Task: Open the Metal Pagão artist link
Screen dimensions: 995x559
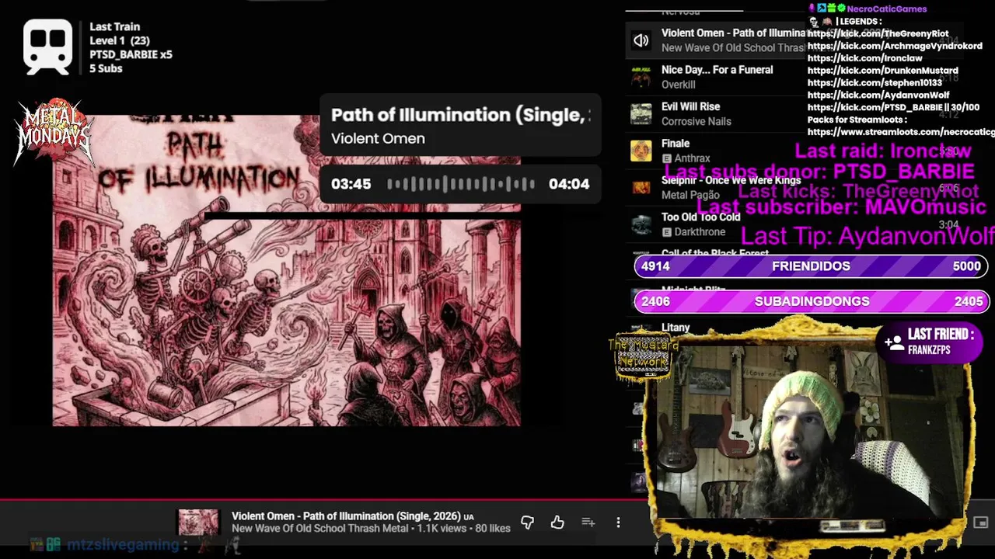Action: coord(690,195)
